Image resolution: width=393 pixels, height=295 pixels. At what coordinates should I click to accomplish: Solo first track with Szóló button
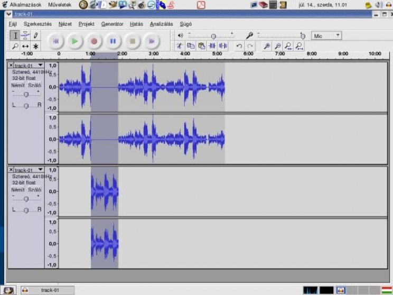coord(34,85)
